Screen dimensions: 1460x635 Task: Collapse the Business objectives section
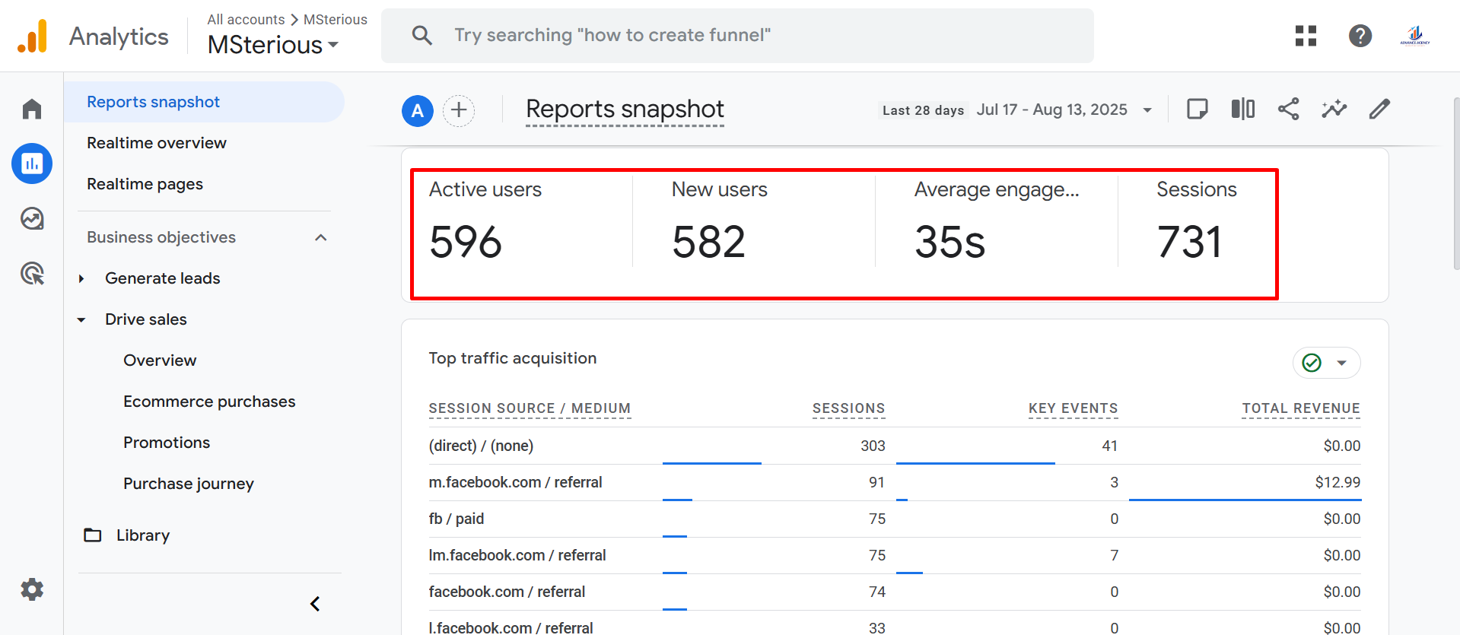pyautogui.click(x=321, y=238)
